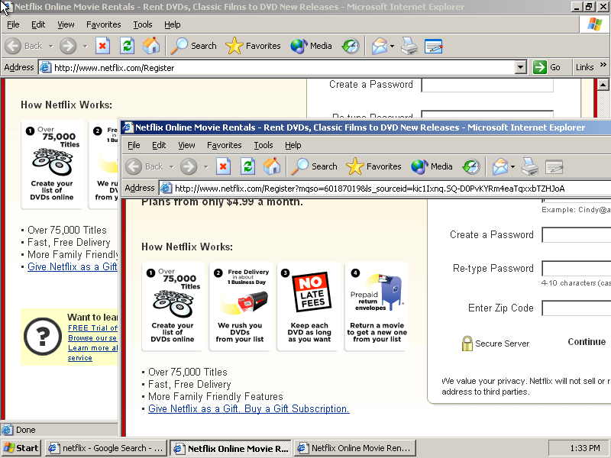Screen dimensions: 611x458
Task: Click Back arrow in front IE window
Action: coord(134,166)
